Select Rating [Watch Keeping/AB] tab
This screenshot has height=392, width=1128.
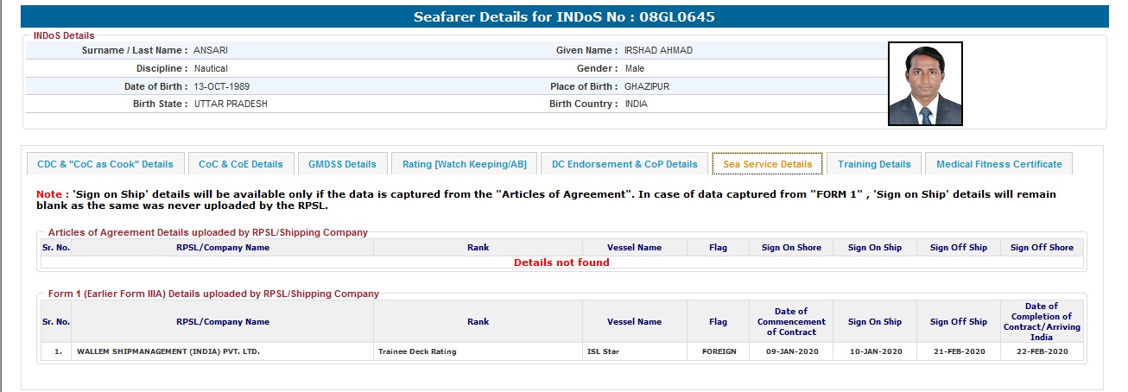(464, 164)
